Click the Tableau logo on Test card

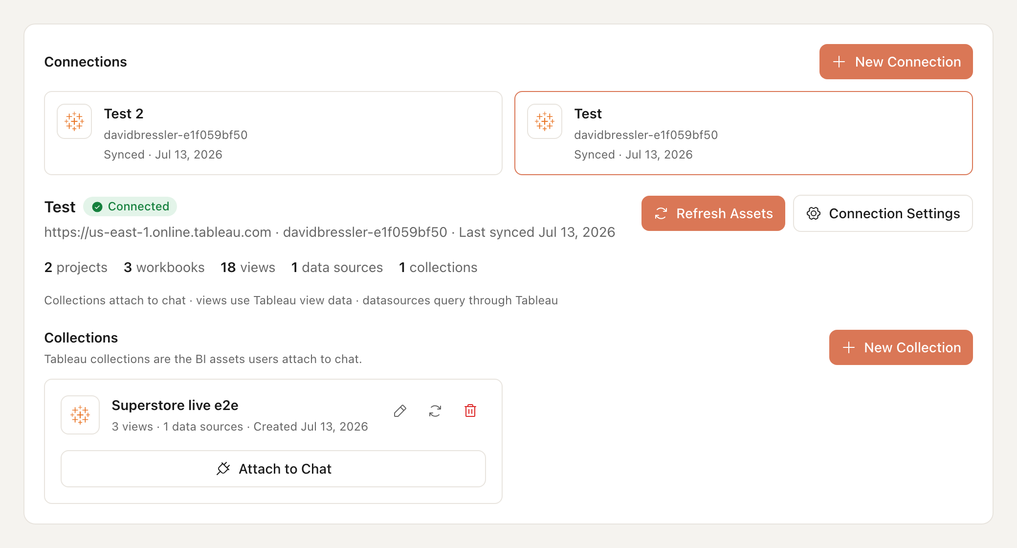[x=545, y=121]
